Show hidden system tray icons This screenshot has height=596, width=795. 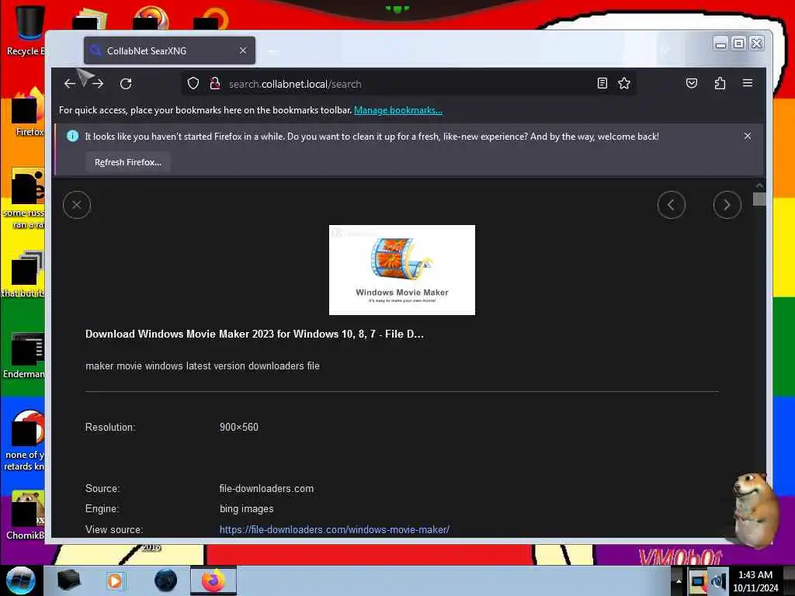pos(679,580)
